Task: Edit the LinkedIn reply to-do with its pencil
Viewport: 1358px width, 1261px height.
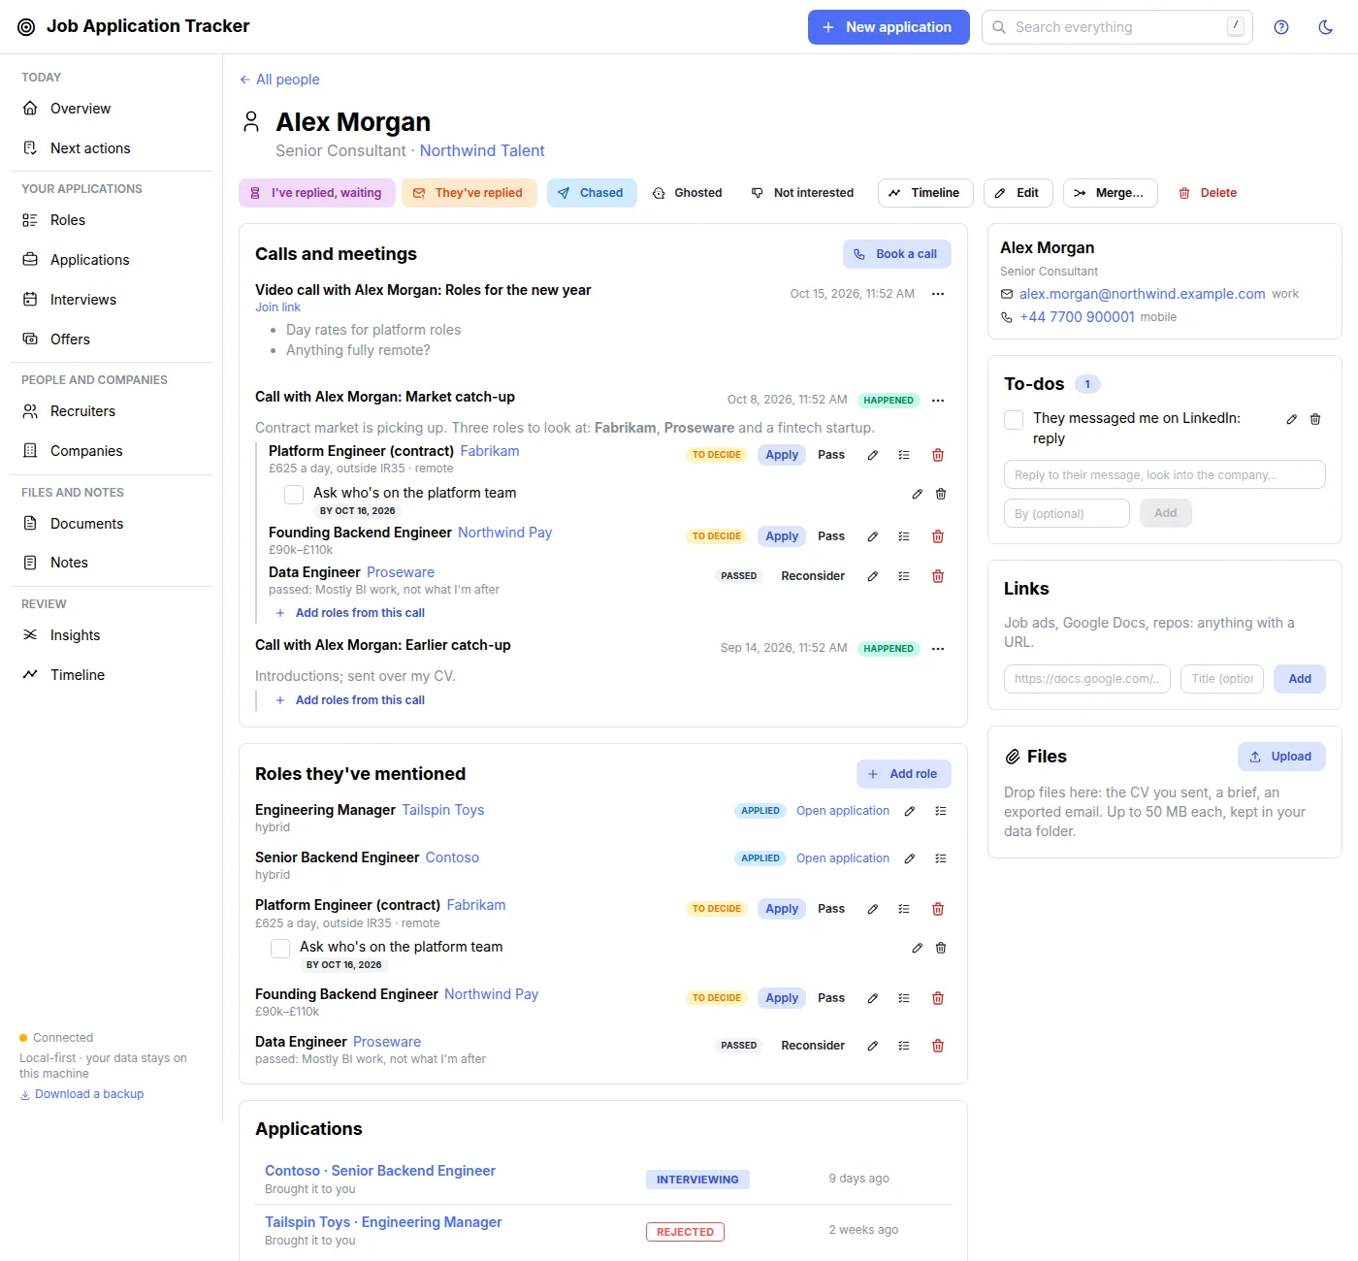Action: (x=1292, y=419)
